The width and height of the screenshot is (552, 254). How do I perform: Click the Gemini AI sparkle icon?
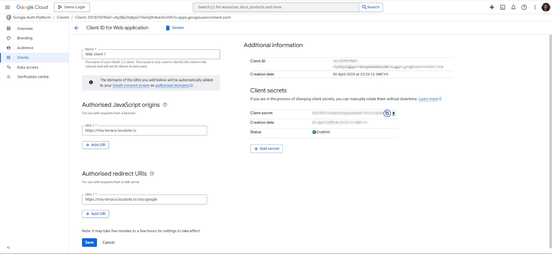[x=492, y=7]
